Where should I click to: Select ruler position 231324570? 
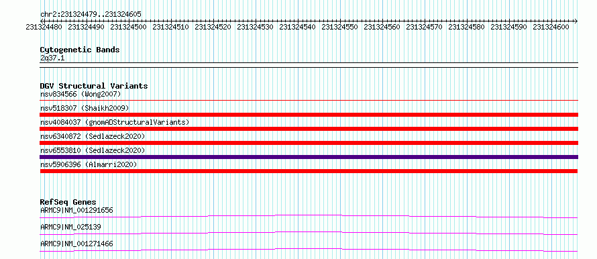click(x=424, y=27)
